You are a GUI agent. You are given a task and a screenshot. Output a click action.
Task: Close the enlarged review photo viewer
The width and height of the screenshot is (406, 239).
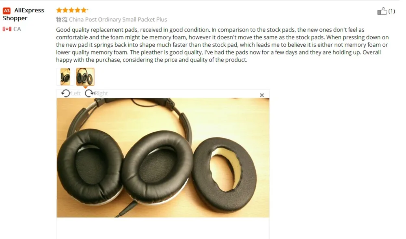(x=262, y=95)
